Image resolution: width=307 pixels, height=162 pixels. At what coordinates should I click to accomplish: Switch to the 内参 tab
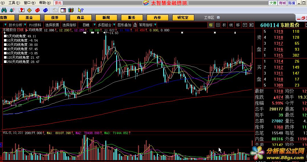pyautogui.click(x=157, y=18)
